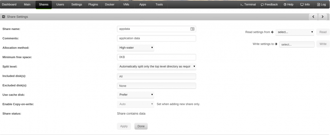Image resolution: width=330 pixels, height=135 pixels.
Task: Switch to the Settings tab
Action: pos(77,4)
